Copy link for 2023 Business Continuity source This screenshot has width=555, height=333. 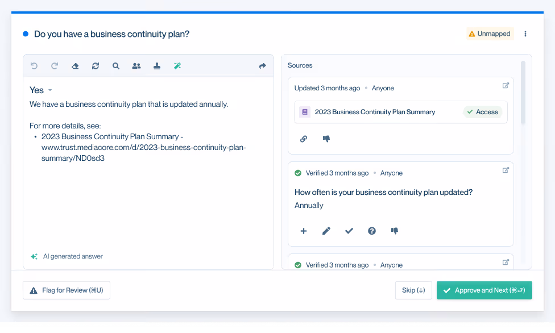click(x=303, y=139)
